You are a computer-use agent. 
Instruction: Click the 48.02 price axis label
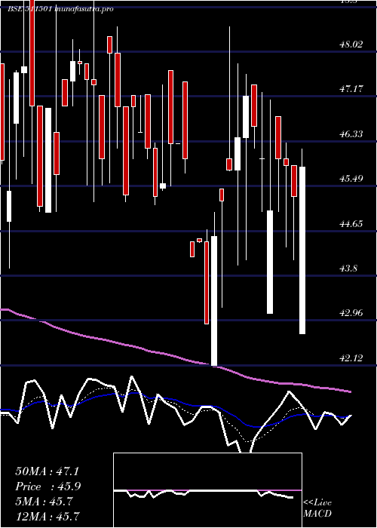[x=351, y=45]
